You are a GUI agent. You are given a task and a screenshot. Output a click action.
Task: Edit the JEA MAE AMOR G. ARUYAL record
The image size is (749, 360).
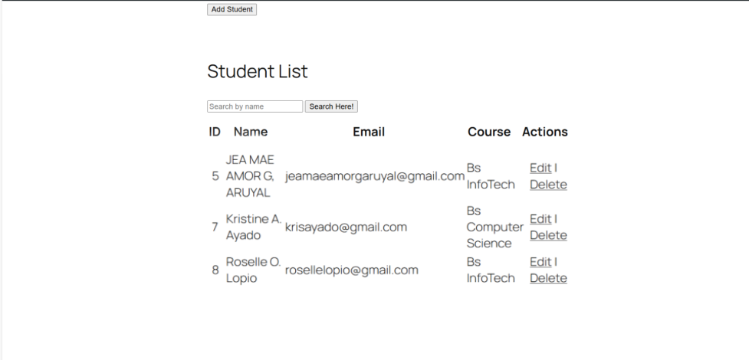pos(540,168)
